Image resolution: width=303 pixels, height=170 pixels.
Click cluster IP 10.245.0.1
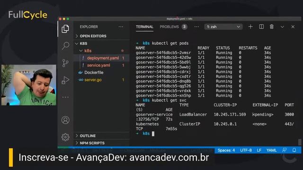(225, 124)
